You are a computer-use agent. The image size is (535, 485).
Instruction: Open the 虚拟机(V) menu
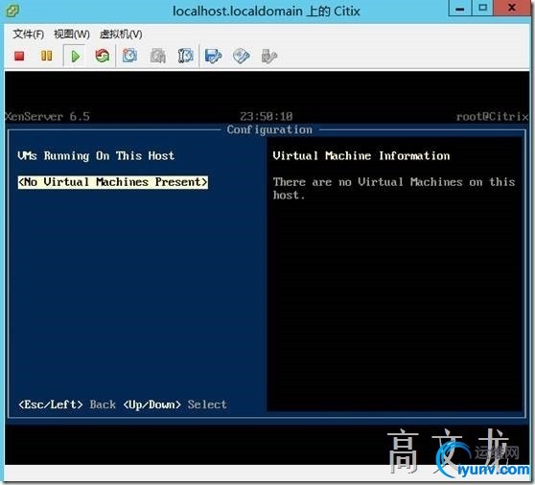pos(121,35)
